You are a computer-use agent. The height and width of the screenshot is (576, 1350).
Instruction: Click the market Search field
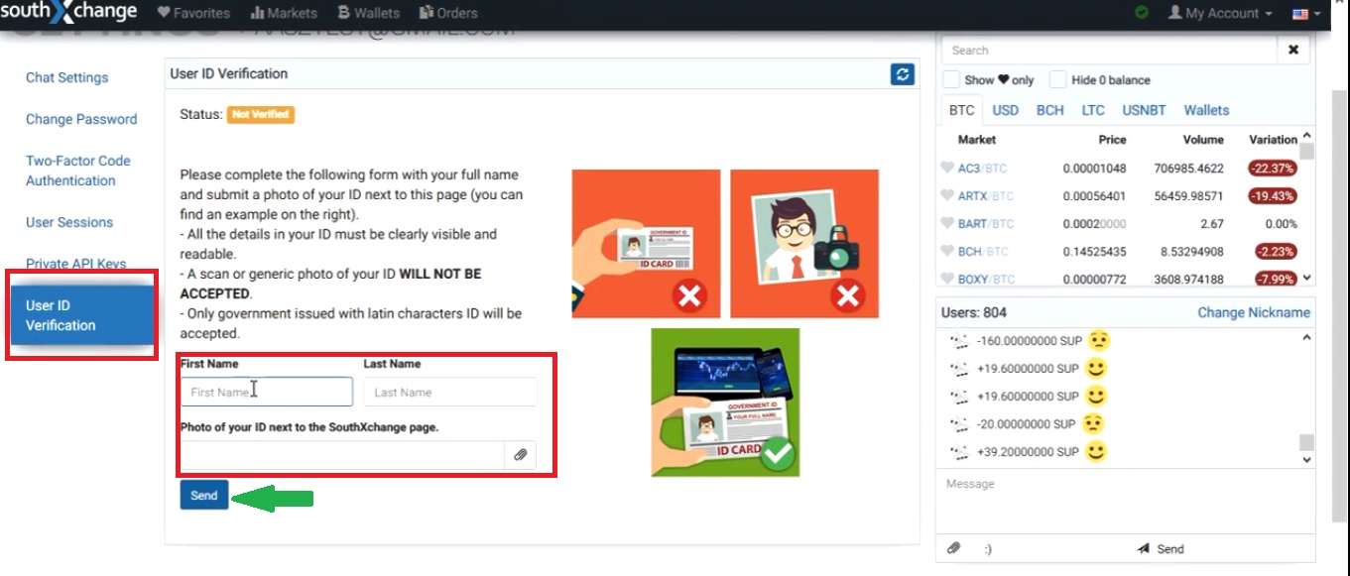click(x=1109, y=50)
